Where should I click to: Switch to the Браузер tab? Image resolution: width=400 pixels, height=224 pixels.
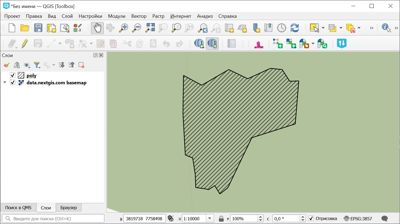point(69,208)
